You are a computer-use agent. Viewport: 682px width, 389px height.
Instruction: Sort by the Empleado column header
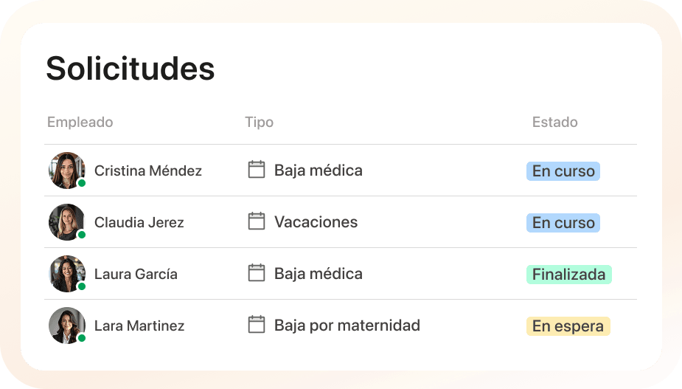pyautogui.click(x=80, y=123)
